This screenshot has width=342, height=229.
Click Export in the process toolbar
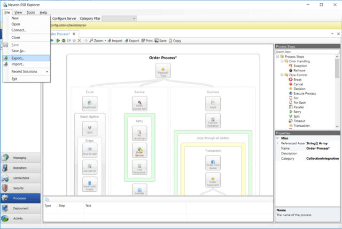132,40
